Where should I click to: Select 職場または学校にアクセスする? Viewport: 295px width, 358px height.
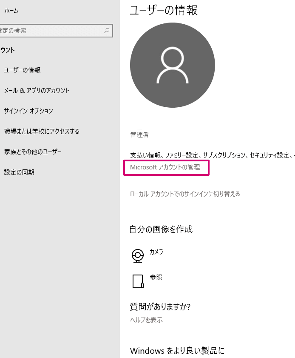42,132
